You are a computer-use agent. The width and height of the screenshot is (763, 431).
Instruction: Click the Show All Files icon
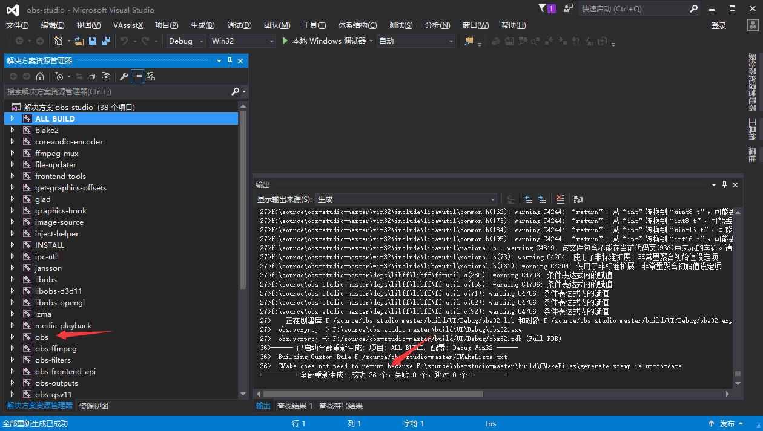point(106,76)
